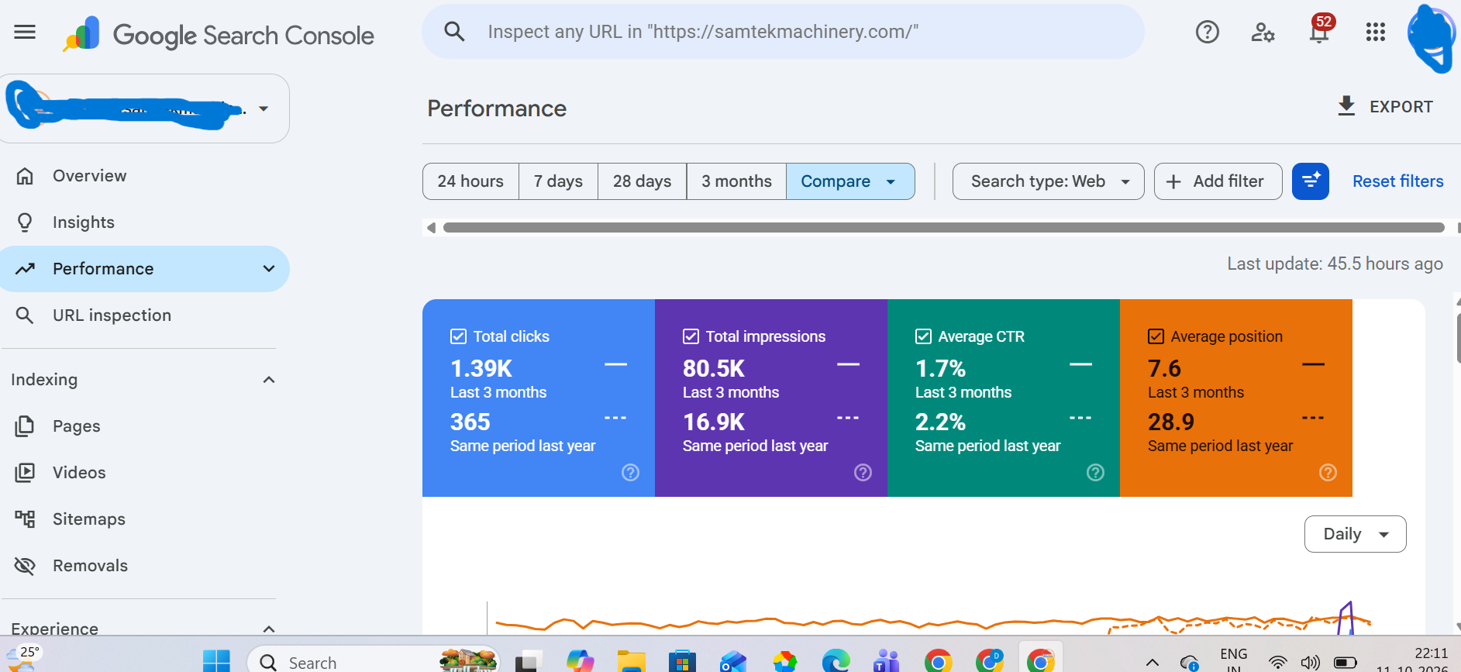Image resolution: width=1461 pixels, height=672 pixels.
Task: Open the Daily granularity dropdown
Action: coord(1355,534)
